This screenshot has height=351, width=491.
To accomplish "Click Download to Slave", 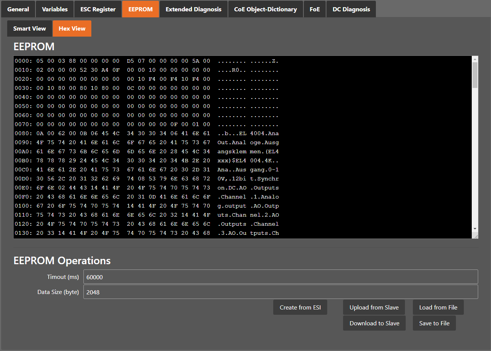I will click(x=374, y=323).
